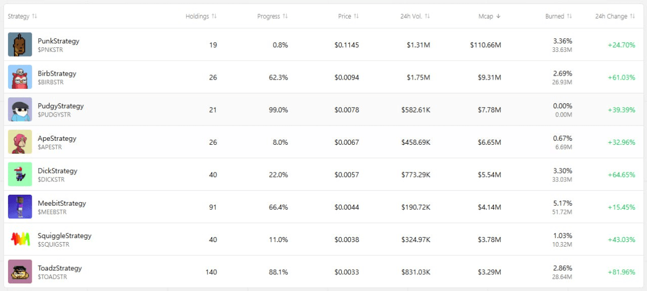Image resolution: width=647 pixels, height=291 pixels.
Task: Open the ToadzStrategy name link
Action: pos(60,268)
